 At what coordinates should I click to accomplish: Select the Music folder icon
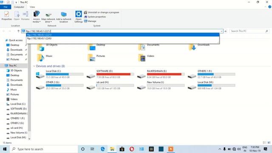40,58
